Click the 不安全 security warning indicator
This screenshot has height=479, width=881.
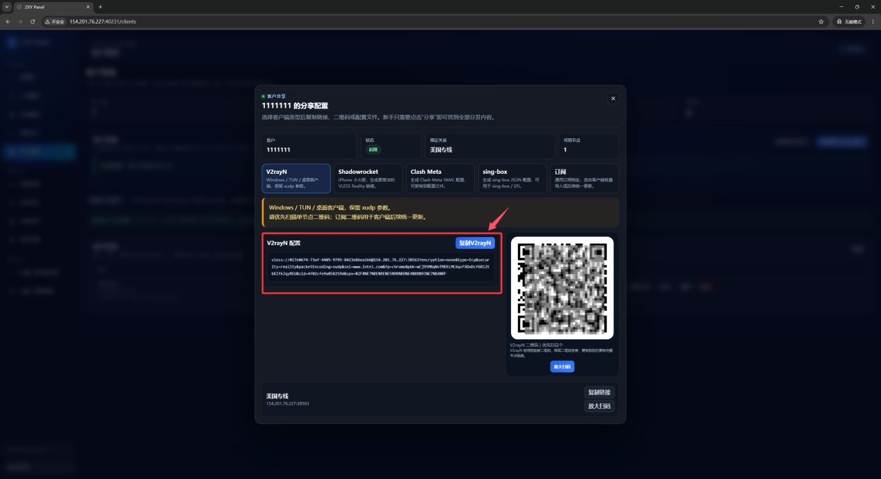(55, 22)
